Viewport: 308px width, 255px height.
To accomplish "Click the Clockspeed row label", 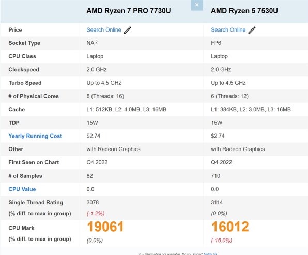I will 24,70.
